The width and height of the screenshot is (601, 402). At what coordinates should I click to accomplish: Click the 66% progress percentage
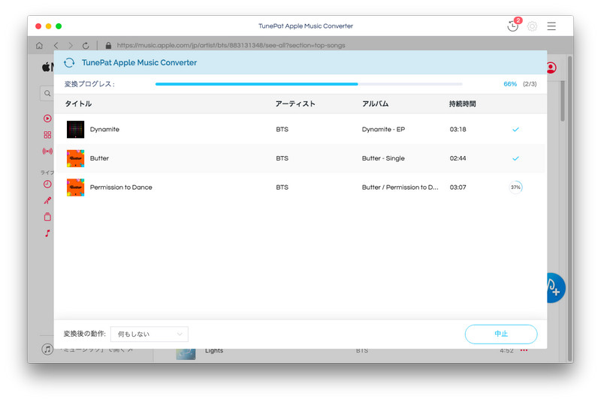(x=510, y=84)
